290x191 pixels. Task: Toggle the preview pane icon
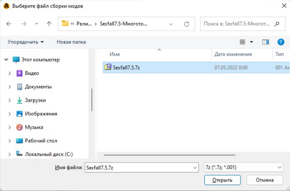265,42
